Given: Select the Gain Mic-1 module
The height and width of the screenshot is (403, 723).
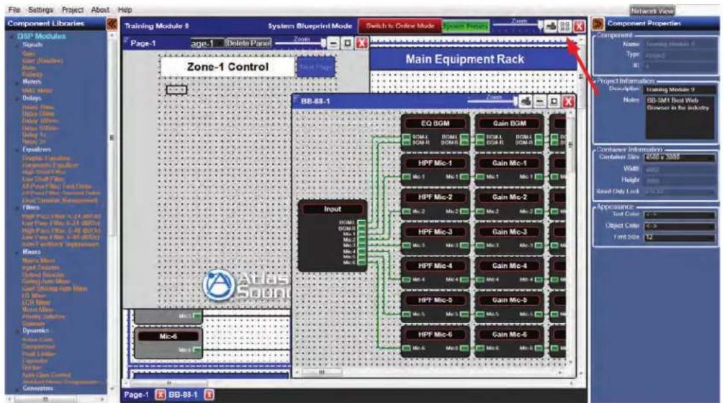Looking at the screenshot, I should tap(509, 169).
